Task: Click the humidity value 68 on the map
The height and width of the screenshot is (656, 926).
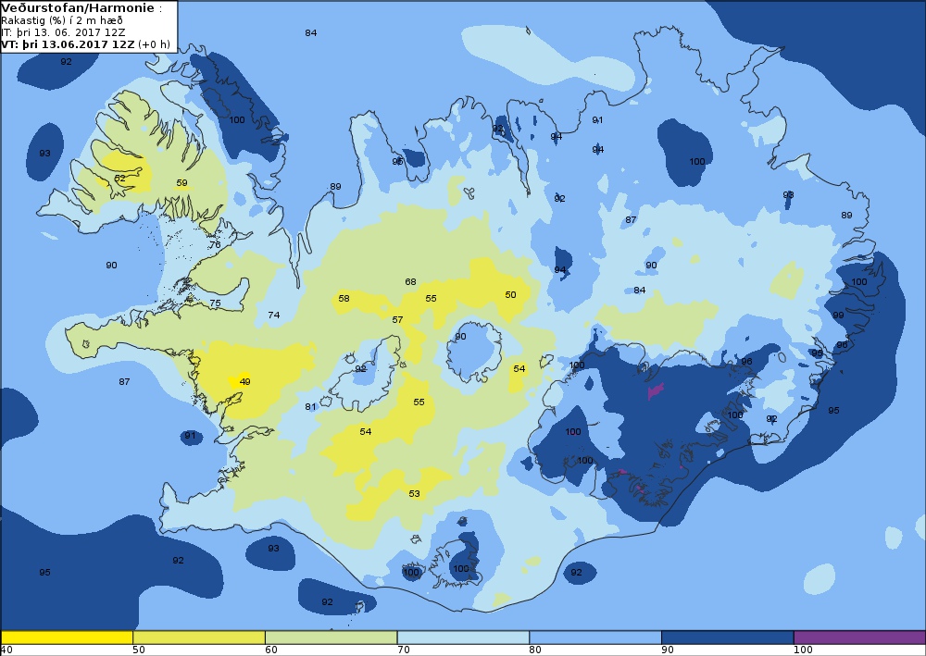Action: pyautogui.click(x=410, y=282)
